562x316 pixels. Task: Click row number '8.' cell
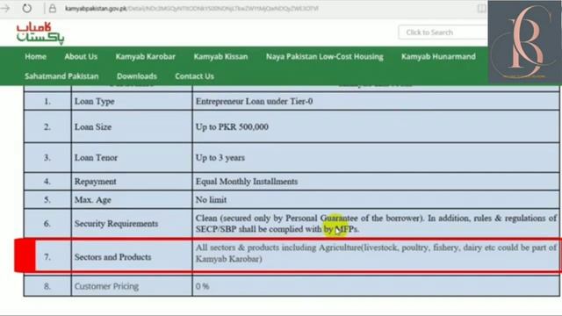click(x=47, y=286)
